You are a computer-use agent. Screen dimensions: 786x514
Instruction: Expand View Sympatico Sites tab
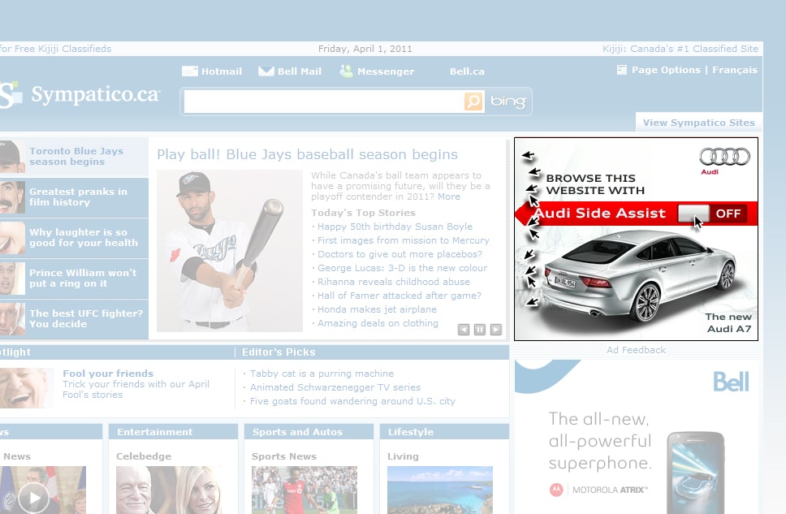click(699, 123)
